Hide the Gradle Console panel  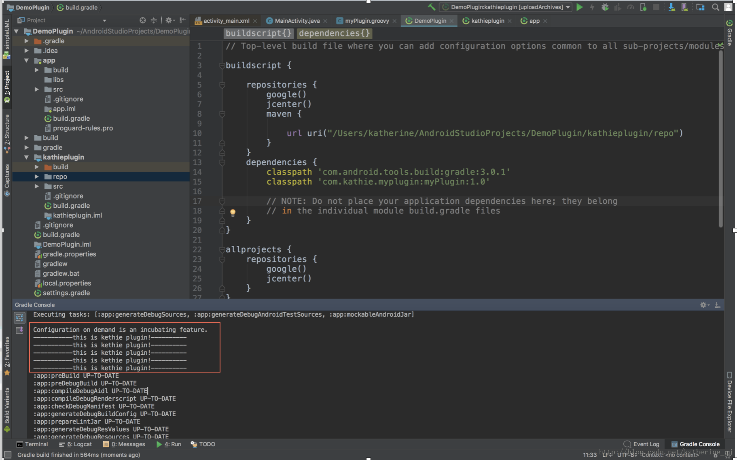point(717,305)
